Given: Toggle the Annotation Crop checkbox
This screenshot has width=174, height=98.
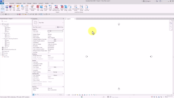Looking at the screenshot, I should coord(48,66).
